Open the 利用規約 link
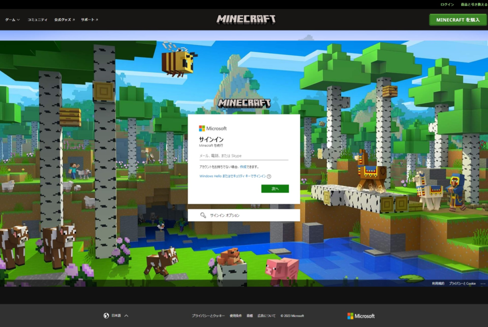Viewport: 488px width, 327px height. coord(438,284)
